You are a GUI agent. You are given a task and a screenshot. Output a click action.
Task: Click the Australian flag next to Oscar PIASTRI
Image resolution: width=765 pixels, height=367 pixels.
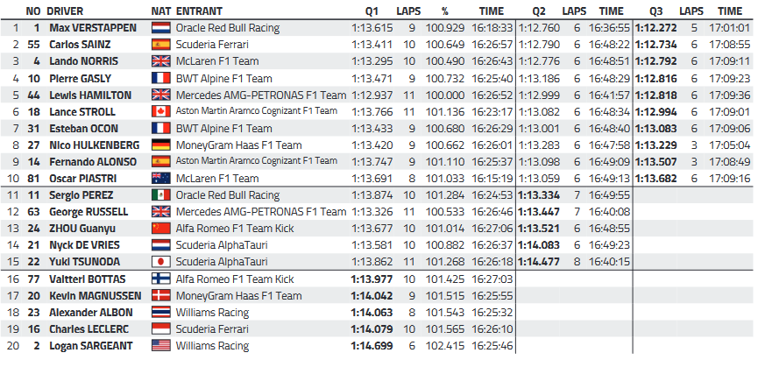point(161,179)
